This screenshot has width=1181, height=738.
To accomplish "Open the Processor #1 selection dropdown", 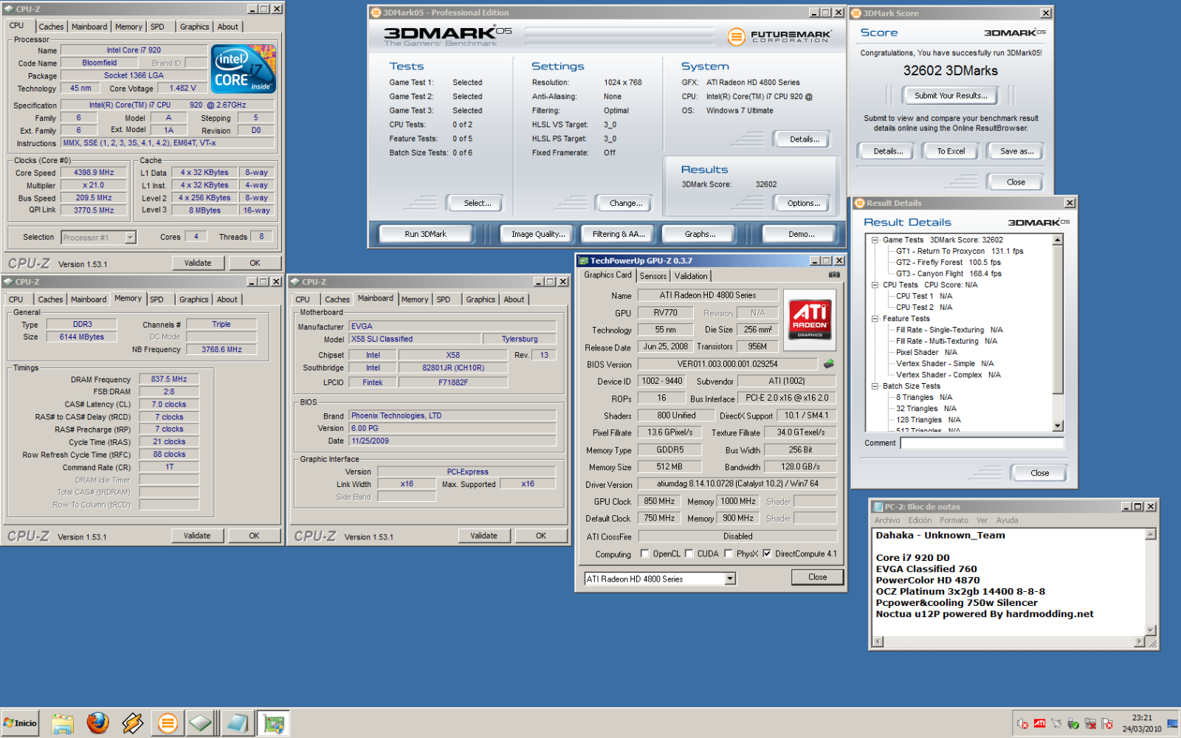I will click(131, 238).
